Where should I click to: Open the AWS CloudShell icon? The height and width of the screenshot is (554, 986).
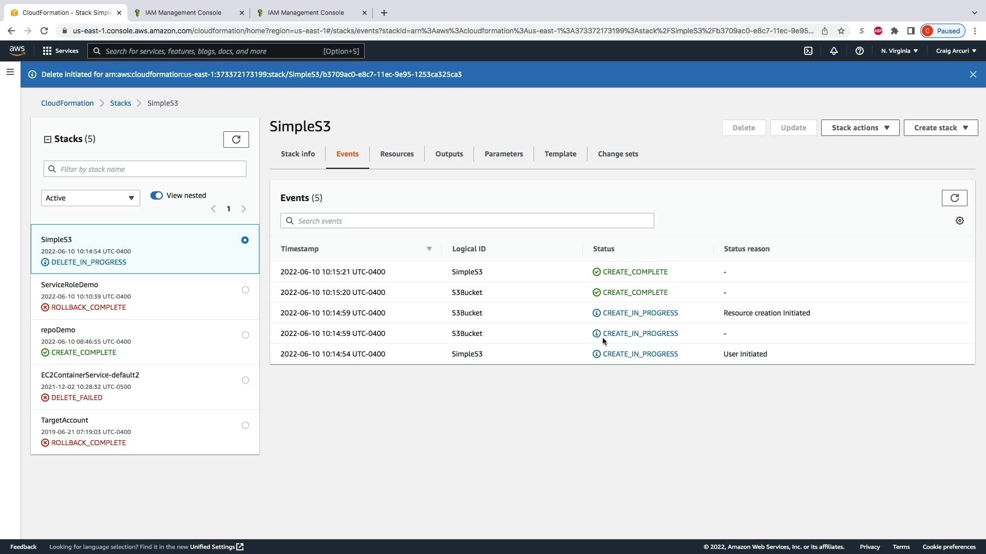[x=808, y=51]
